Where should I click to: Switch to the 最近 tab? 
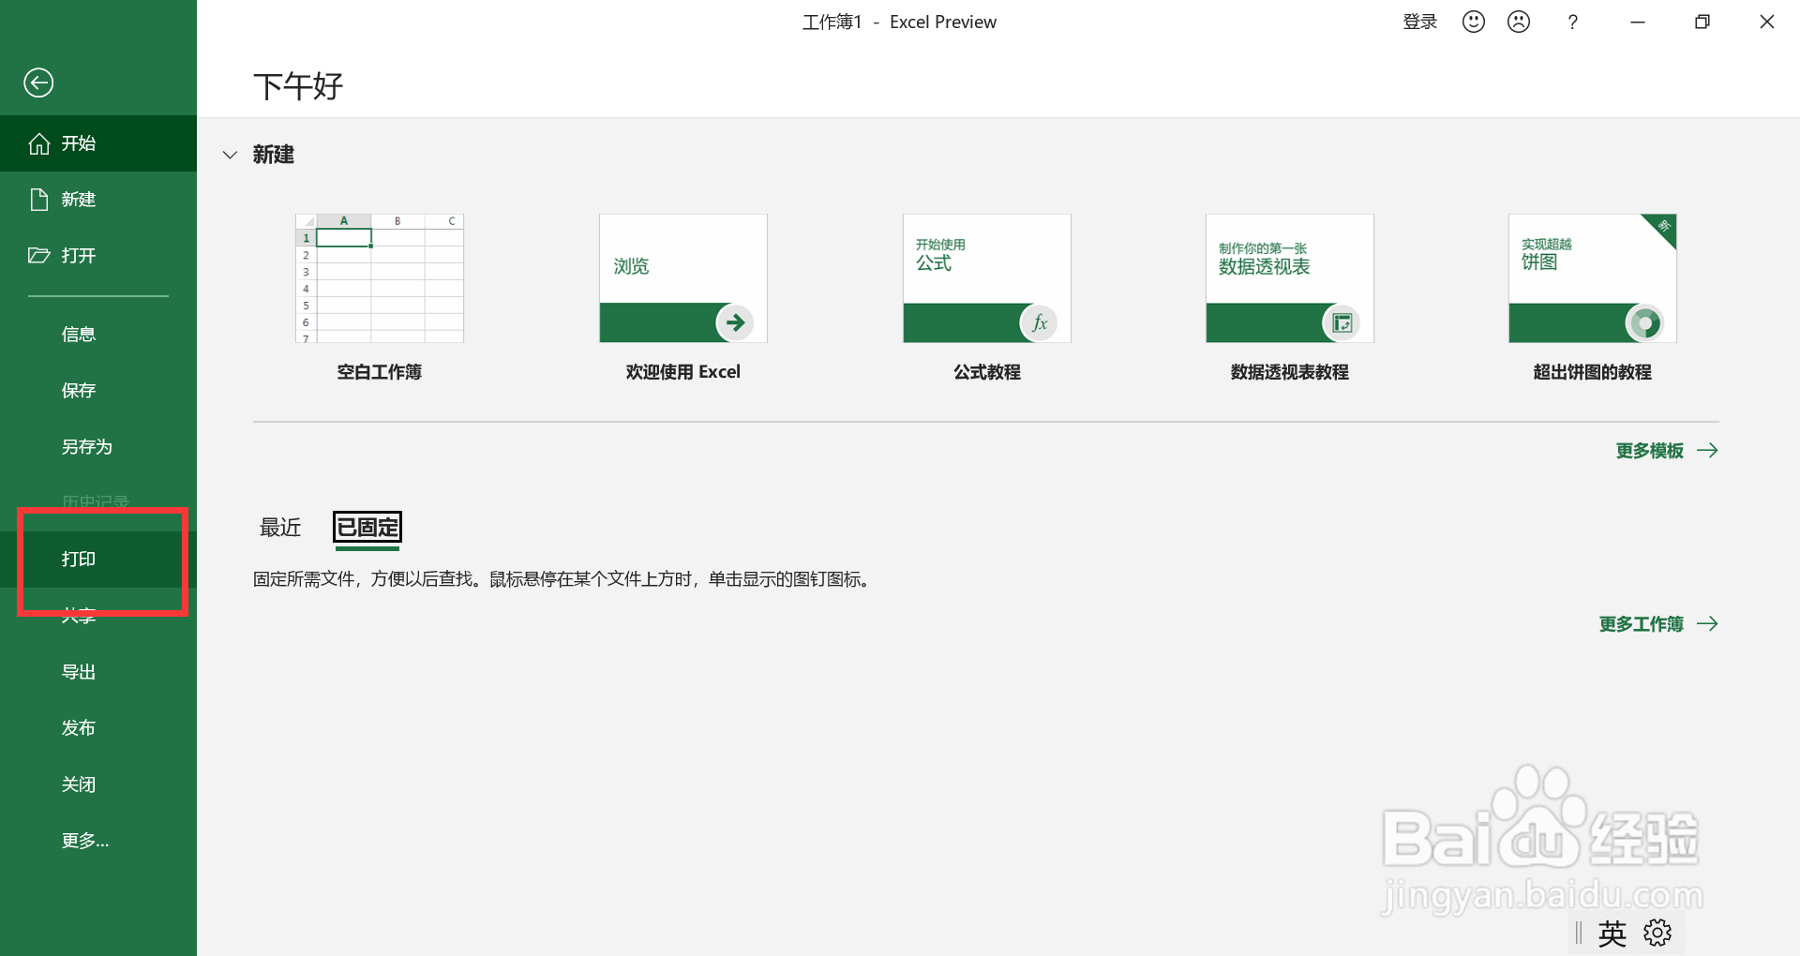(x=280, y=528)
